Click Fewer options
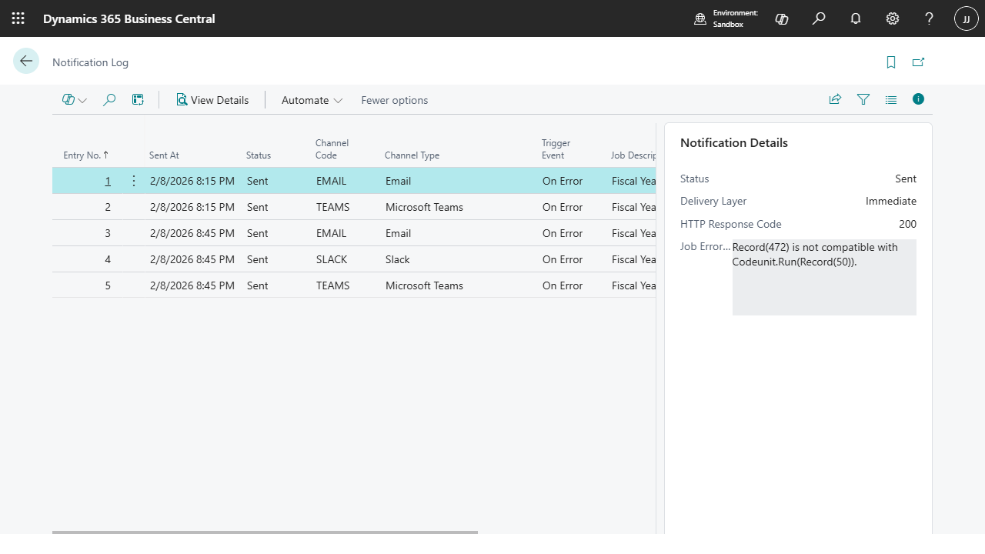This screenshot has width=985, height=554. tap(394, 100)
